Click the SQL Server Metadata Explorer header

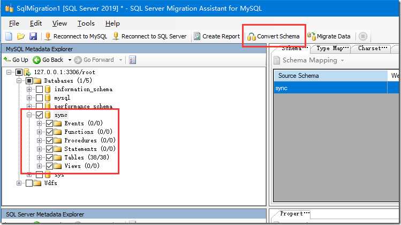133,214
